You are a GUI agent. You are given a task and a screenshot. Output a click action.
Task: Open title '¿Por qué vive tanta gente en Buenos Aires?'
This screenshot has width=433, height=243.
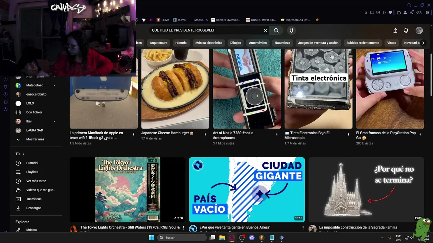click(x=234, y=227)
